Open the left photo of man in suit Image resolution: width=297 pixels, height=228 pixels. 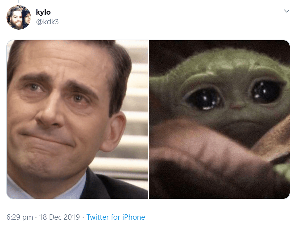coord(77,119)
